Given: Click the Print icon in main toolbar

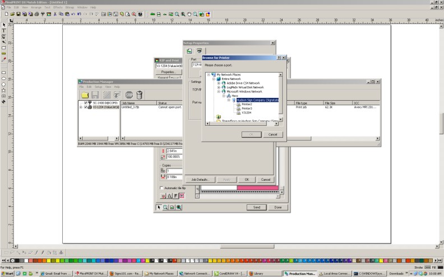Looking at the screenshot, I should click(36, 14).
